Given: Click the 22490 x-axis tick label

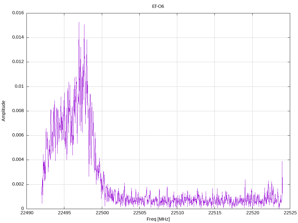Looking at the screenshot, I should pos(27,213).
